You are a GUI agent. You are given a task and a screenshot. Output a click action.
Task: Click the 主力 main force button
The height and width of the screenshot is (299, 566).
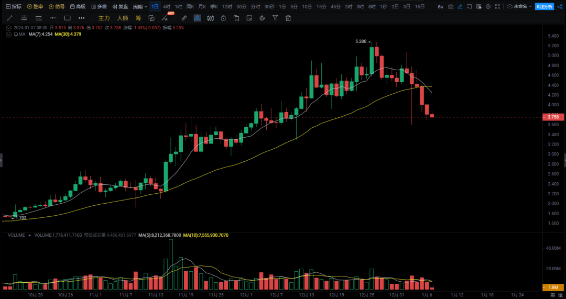pos(104,18)
